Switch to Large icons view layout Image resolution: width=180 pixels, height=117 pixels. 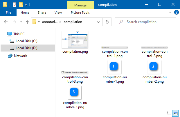click(x=176, y=113)
